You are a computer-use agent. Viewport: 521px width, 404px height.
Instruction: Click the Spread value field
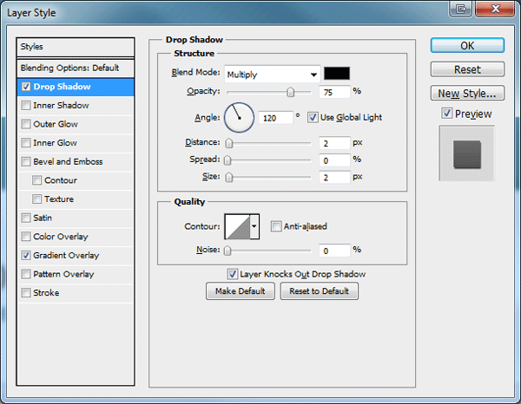334,160
